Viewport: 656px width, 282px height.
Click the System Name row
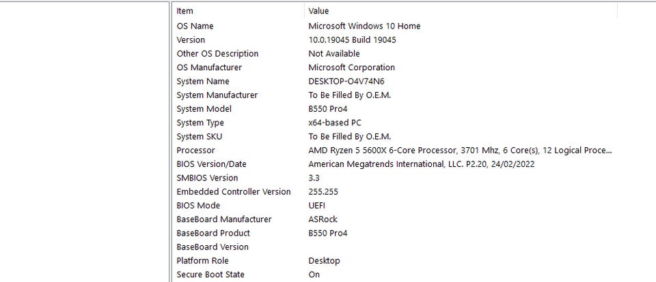[x=203, y=81]
